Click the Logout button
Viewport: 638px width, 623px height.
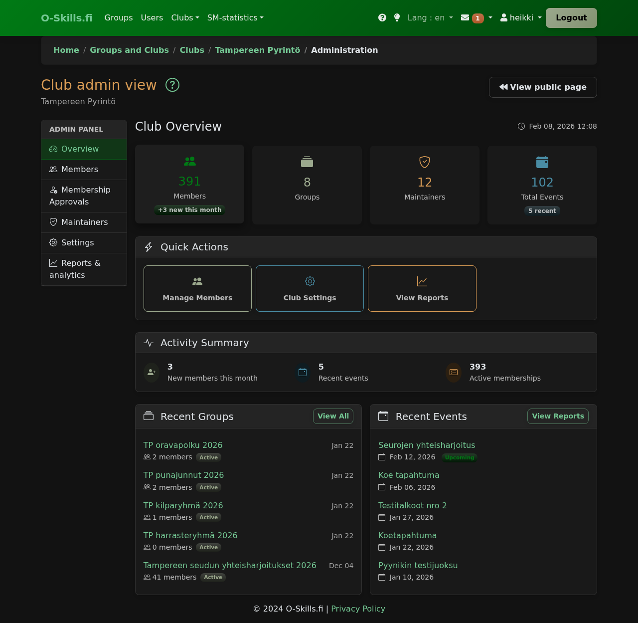[571, 17]
